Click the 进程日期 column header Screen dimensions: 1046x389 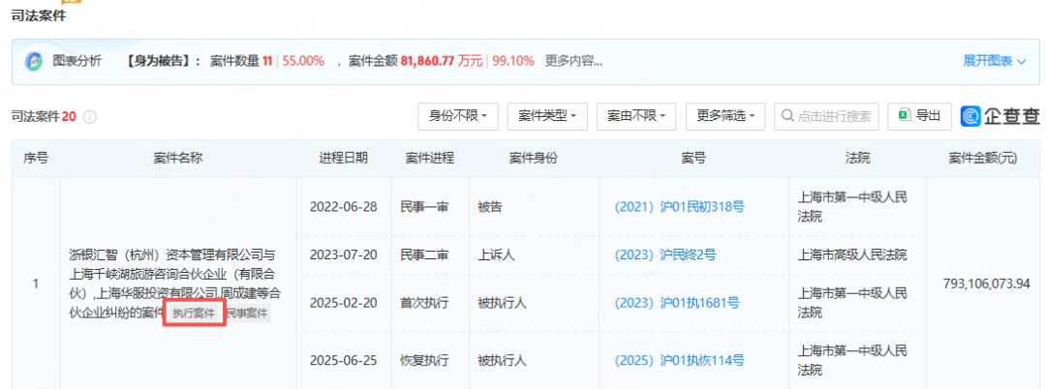pyautogui.click(x=343, y=159)
